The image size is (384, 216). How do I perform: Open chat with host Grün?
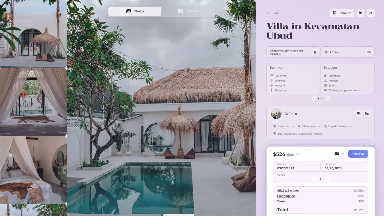click(x=359, y=114)
